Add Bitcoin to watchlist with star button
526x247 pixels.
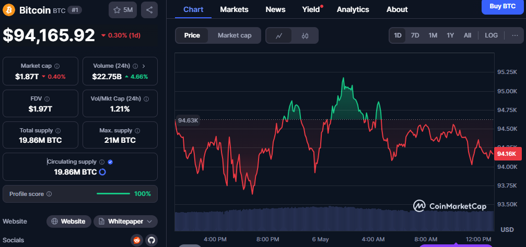pos(122,10)
